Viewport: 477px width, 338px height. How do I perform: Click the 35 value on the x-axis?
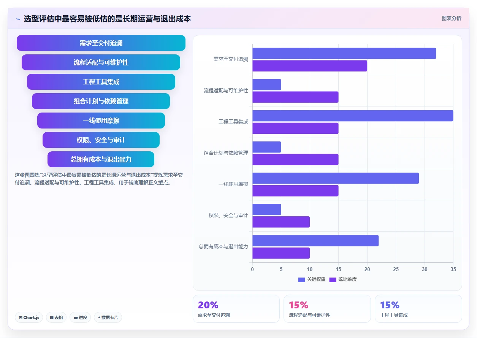(x=453, y=270)
